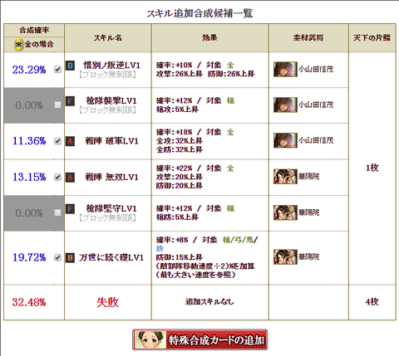Screen dimensions: 399x356
Task: Click the 23.29% probability value
Action: pos(29,70)
